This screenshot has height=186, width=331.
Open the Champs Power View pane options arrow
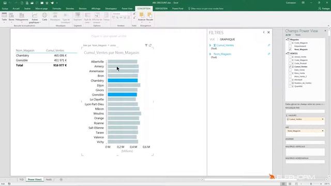325,31
